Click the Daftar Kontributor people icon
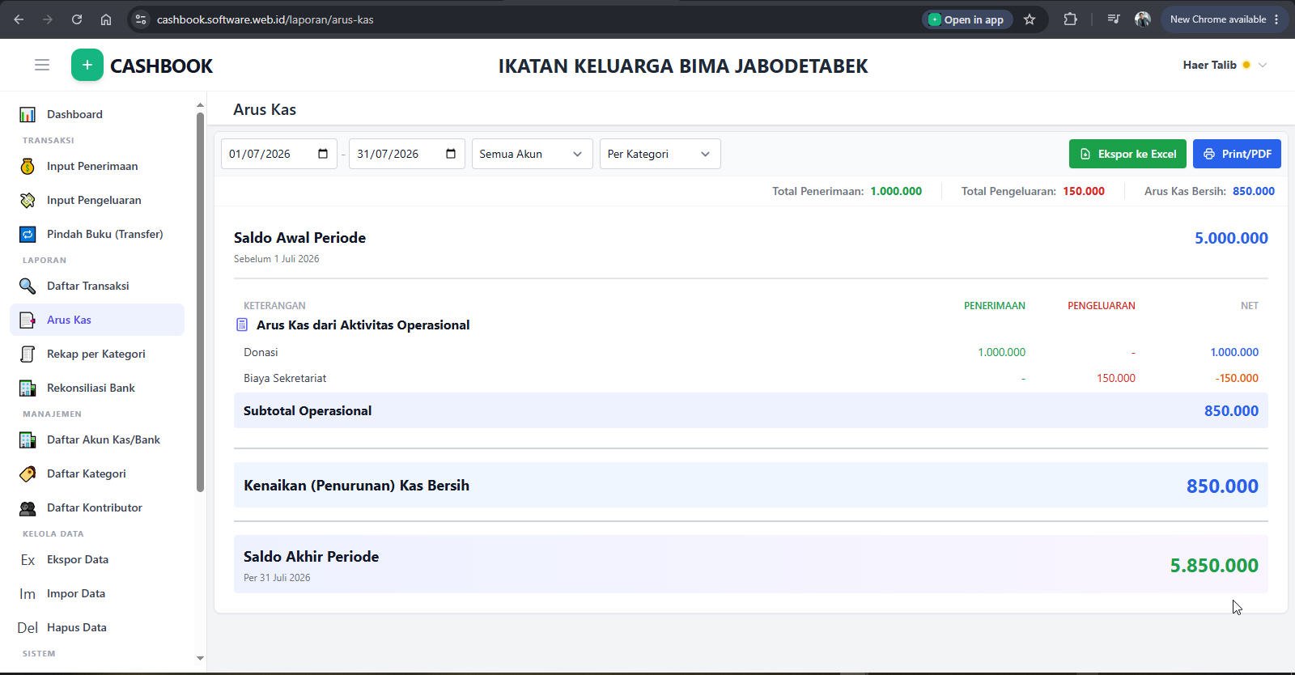The width and height of the screenshot is (1295, 675). coord(28,507)
